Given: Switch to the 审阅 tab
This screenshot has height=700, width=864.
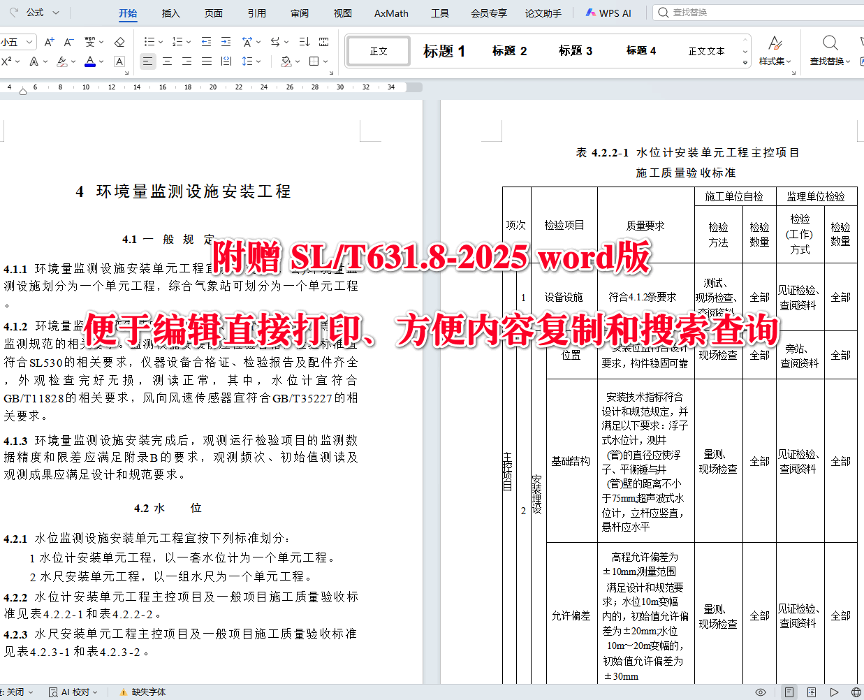Looking at the screenshot, I should (x=300, y=13).
